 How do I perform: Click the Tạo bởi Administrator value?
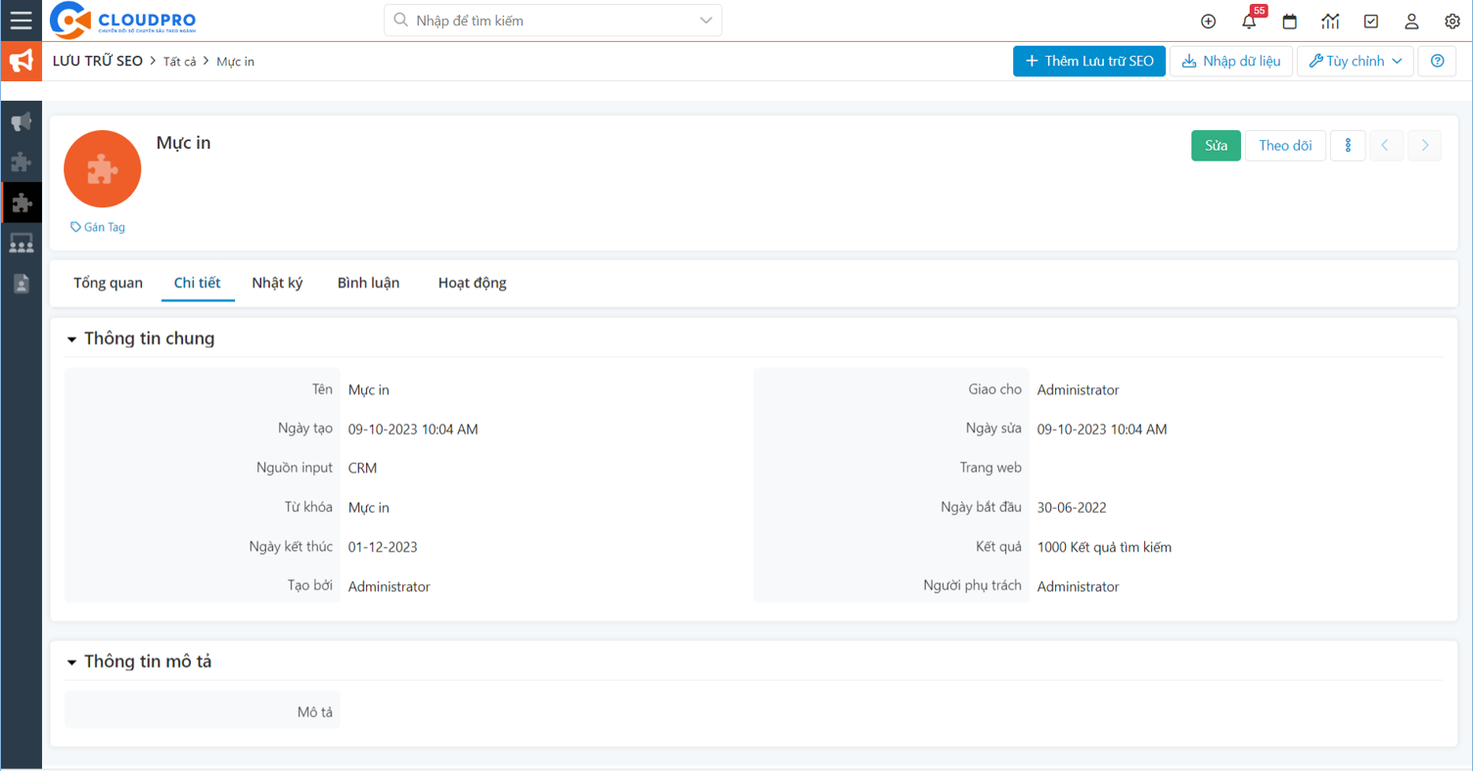[x=390, y=586]
